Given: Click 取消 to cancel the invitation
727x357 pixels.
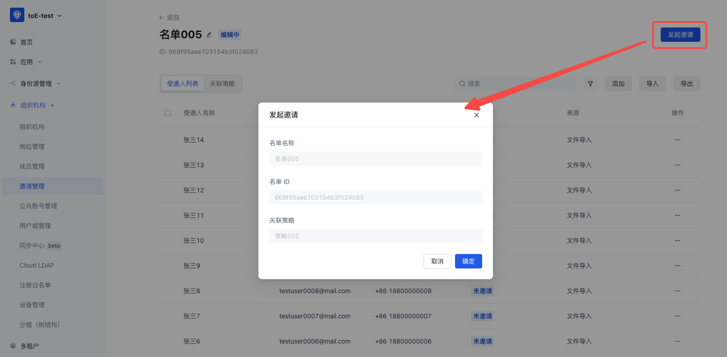Looking at the screenshot, I should (437, 261).
